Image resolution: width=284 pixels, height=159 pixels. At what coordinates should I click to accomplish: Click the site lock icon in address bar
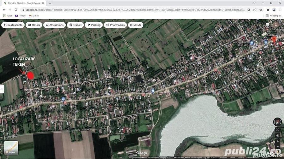tap(23, 10)
